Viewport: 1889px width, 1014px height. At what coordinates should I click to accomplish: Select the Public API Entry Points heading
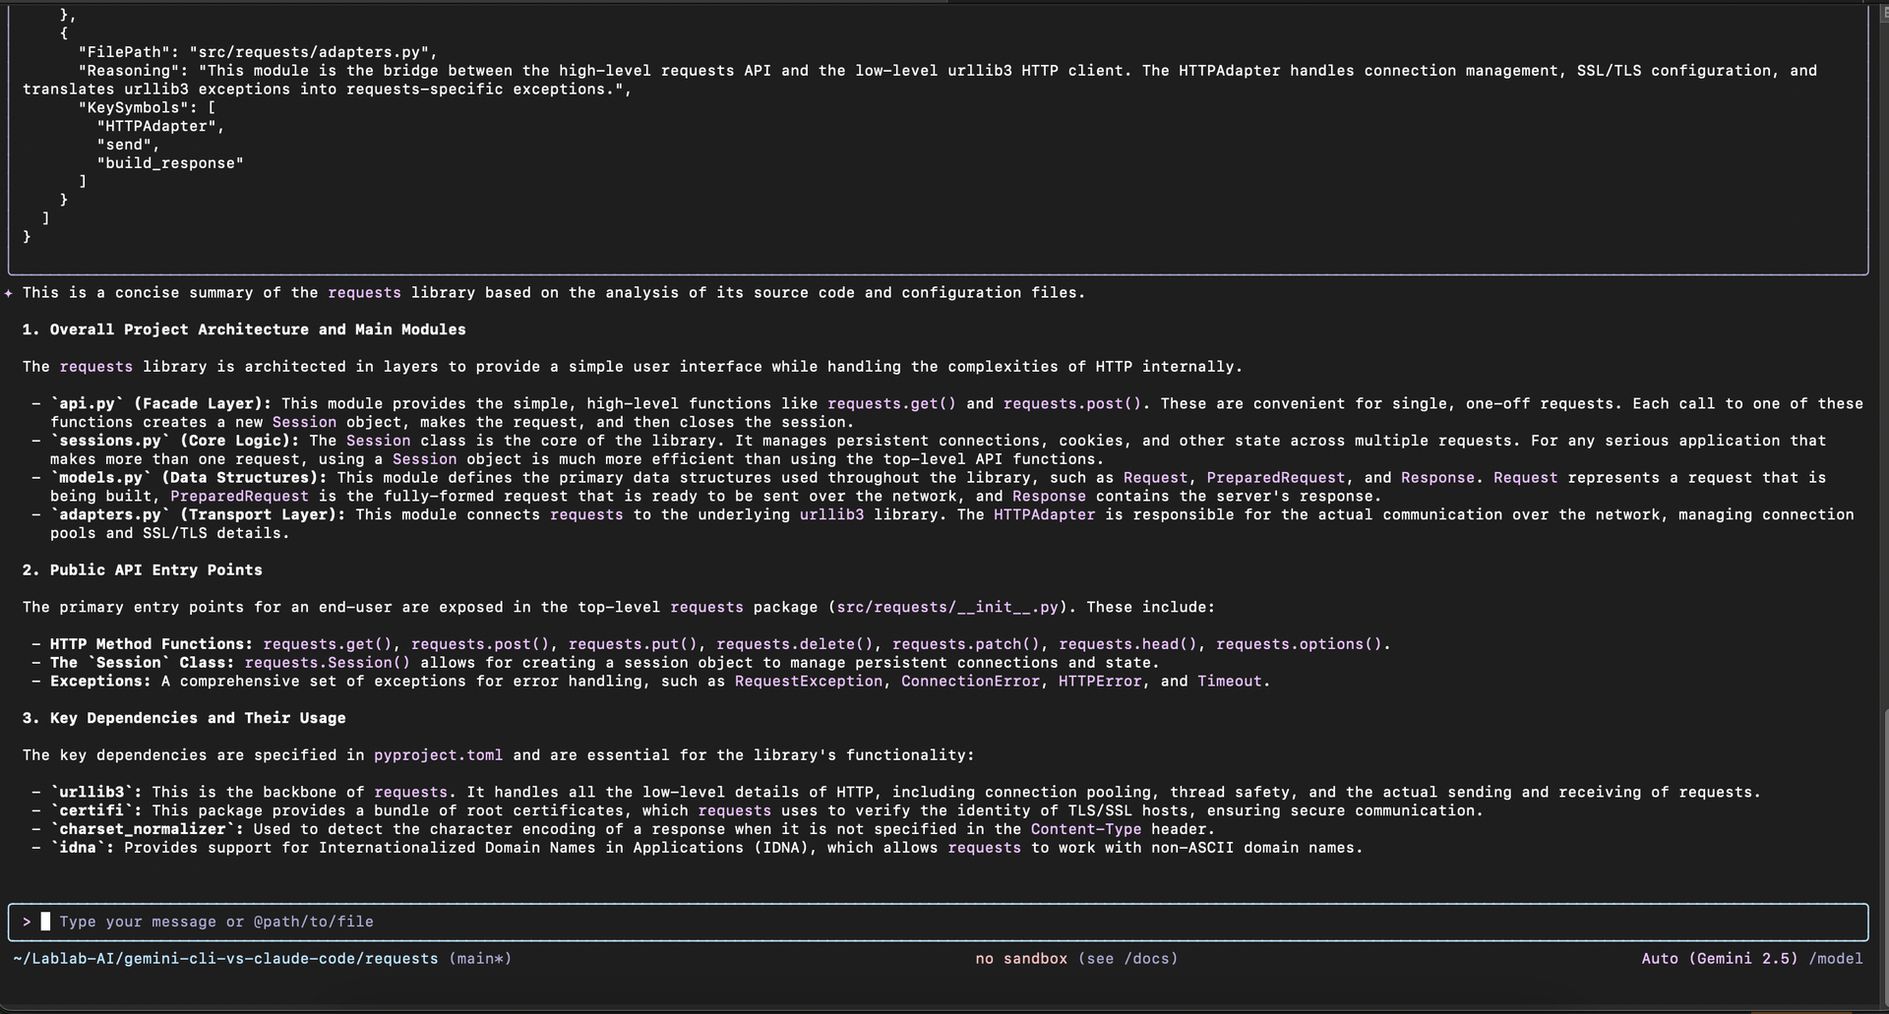pos(142,569)
